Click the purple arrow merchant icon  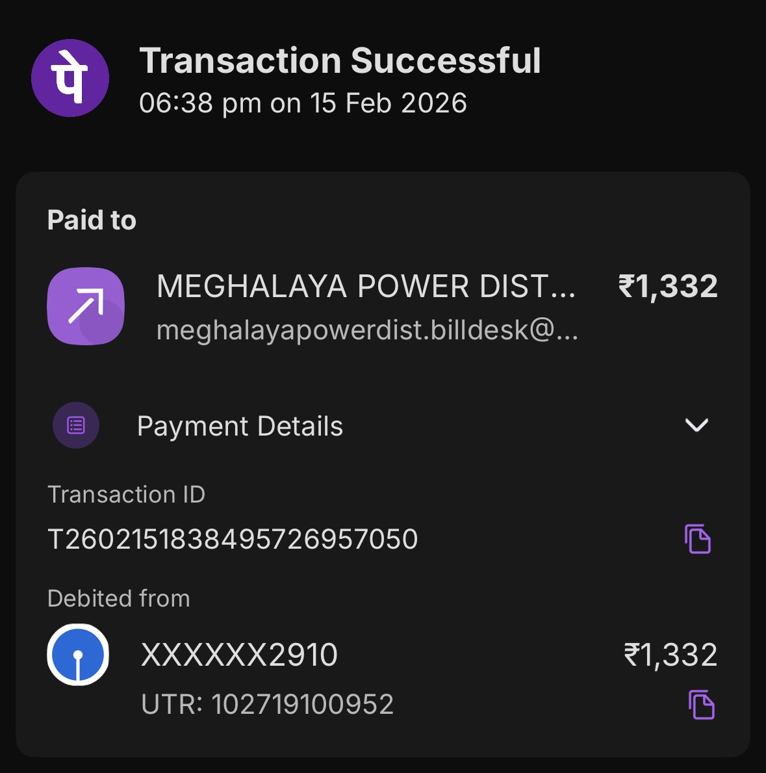(86, 306)
